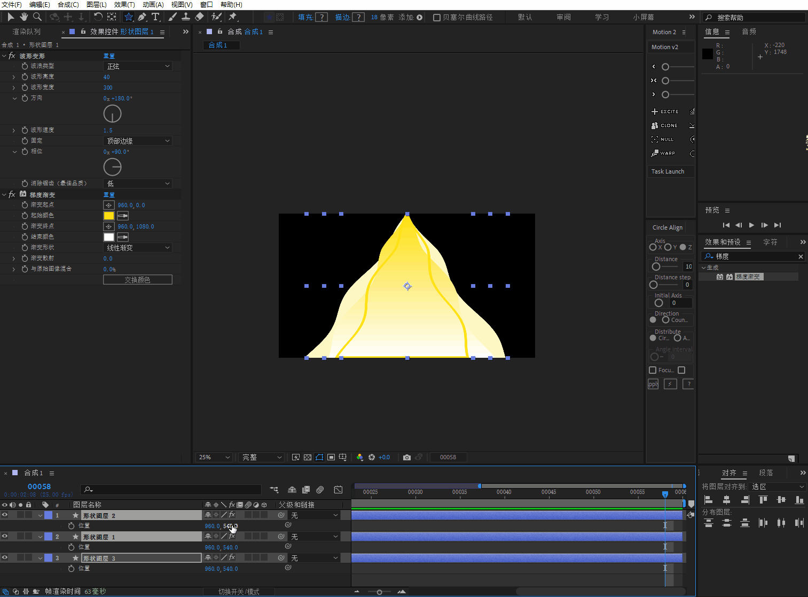Click the 交换颜色 button
The height and width of the screenshot is (597, 808).
pos(137,280)
